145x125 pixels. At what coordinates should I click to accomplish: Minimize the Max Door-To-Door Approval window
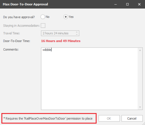(116, 4)
